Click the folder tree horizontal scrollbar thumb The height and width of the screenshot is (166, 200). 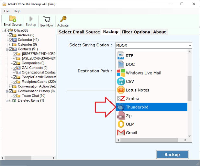click(18, 158)
